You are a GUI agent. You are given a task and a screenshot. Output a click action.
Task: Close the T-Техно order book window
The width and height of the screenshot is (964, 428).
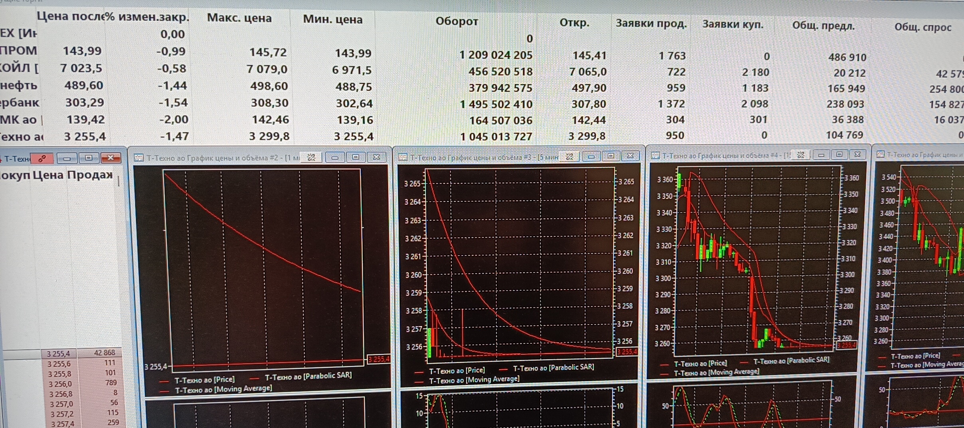pyautogui.click(x=111, y=158)
